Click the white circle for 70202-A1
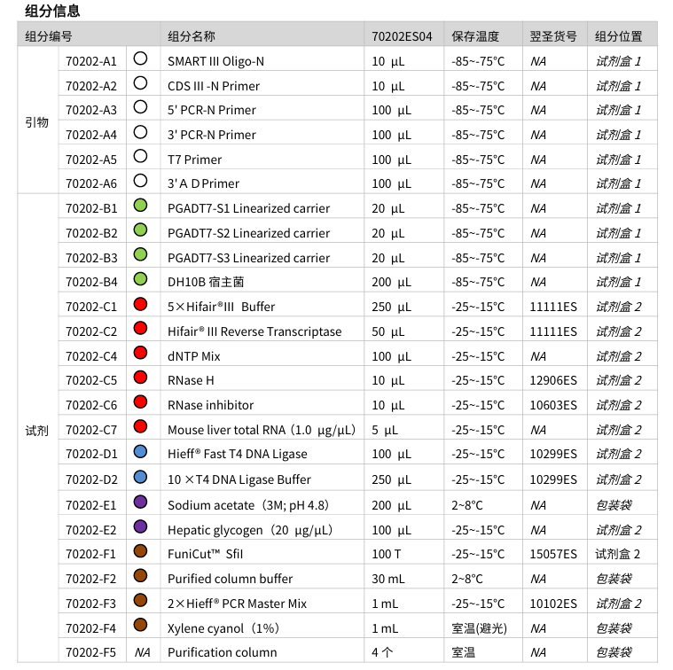This screenshot has width=673, height=670. (x=140, y=58)
